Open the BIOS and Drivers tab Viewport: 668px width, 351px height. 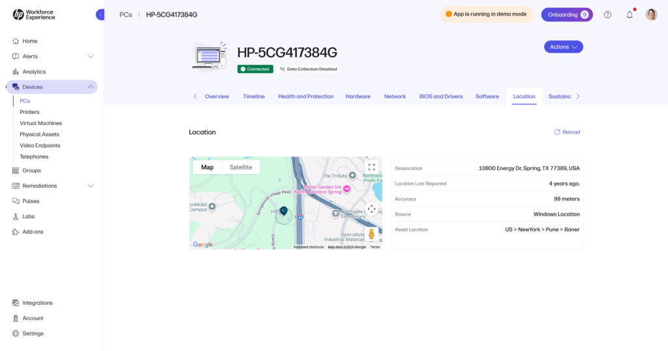pyautogui.click(x=441, y=96)
